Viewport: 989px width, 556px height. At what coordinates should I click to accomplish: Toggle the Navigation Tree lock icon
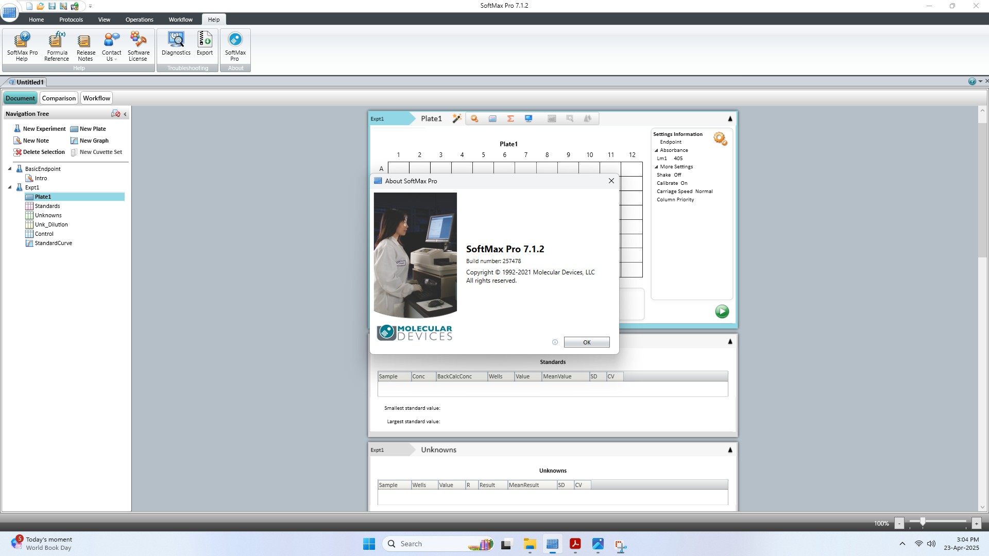tap(115, 114)
